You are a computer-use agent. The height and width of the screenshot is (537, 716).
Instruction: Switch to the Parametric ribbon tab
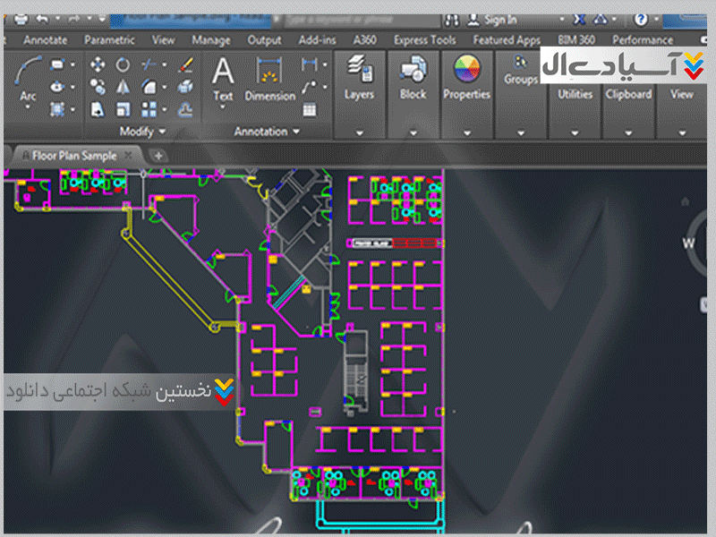(x=109, y=40)
